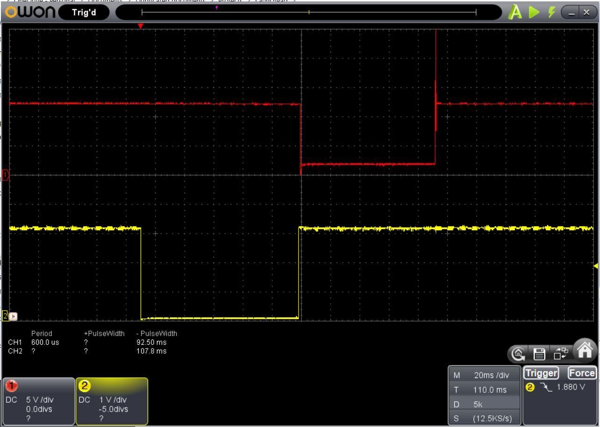Click the T 110.0 ms horizontal position field
The height and width of the screenshot is (427, 600).
tap(485, 390)
